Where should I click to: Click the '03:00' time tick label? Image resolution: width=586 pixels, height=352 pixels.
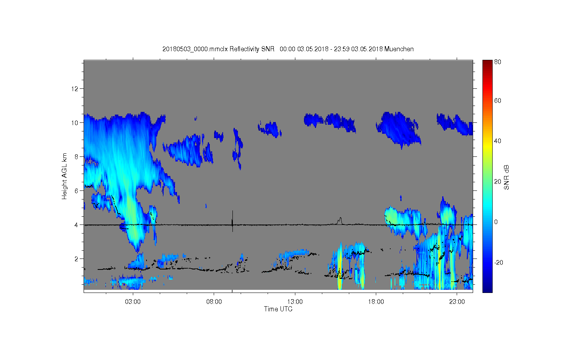pyautogui.click(x=133, y=302)
